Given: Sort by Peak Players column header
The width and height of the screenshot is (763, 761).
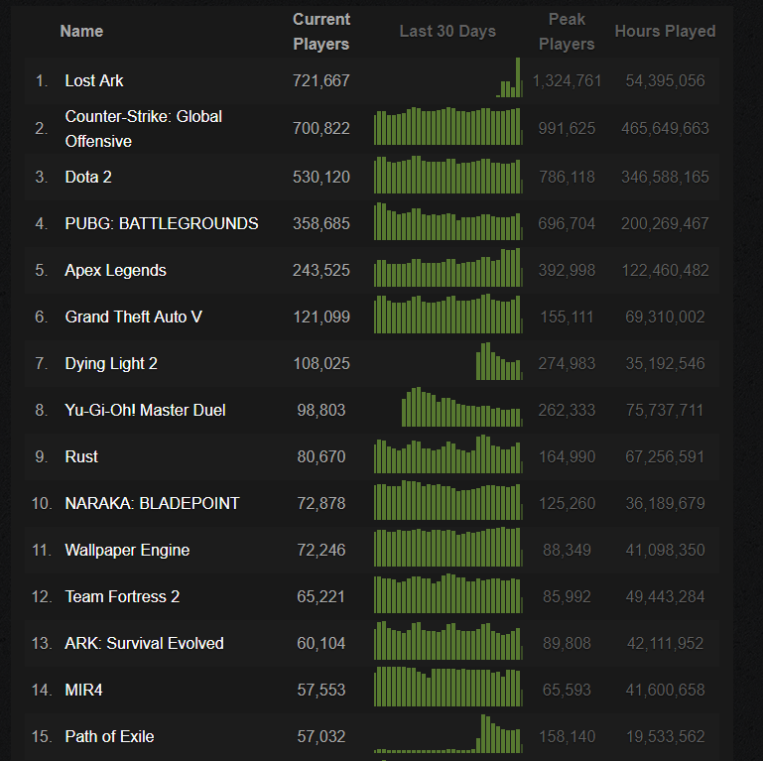Looking at the screenshot, I should 567,32.
